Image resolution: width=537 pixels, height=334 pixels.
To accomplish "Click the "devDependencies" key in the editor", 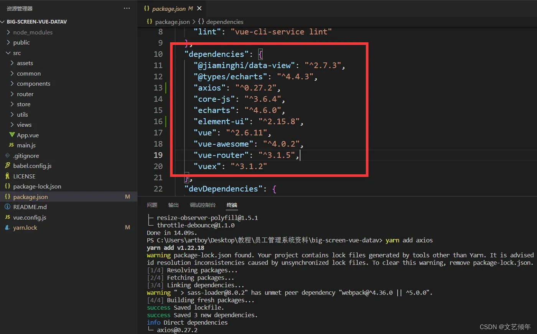I will click(223, 189).
